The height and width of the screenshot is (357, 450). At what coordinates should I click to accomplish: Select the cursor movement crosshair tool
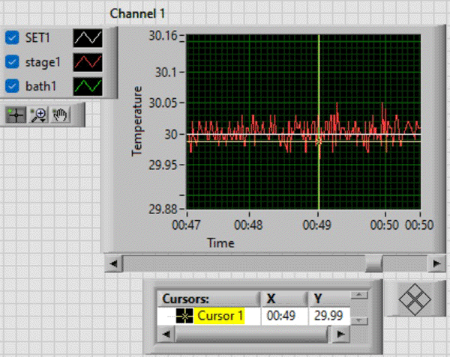[16, 115]
